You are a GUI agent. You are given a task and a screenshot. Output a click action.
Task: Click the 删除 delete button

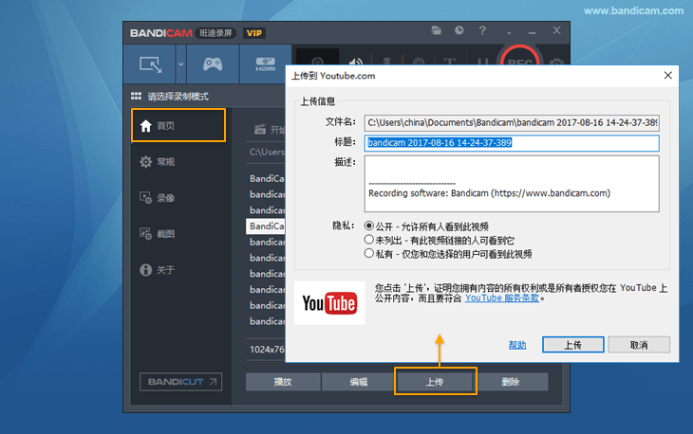pyautogui.click(x=511, y=382)
